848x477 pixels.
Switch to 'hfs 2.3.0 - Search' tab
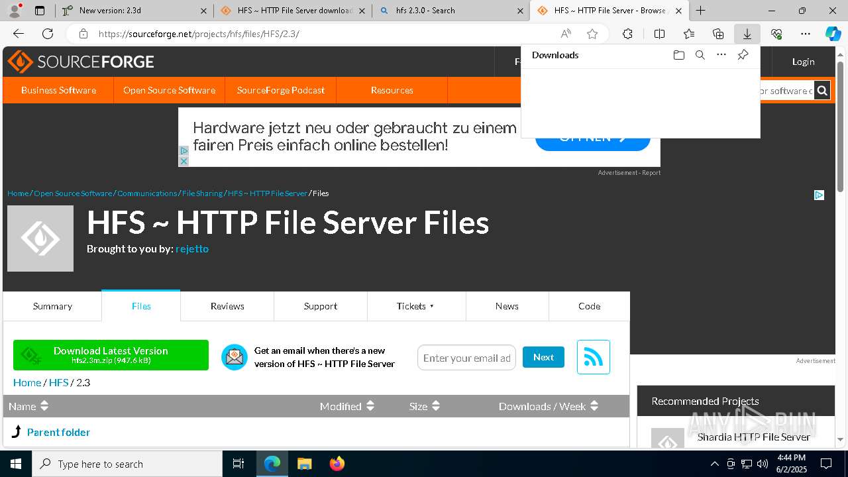pyautogui.click(x=451, y=11)
